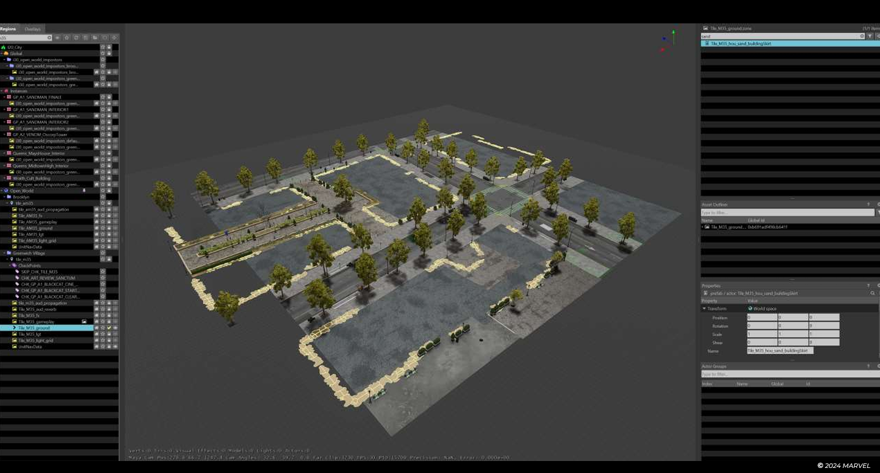Expand Tile_M35_ground row in Asset Outliner
This screenshot has width=880, height=473.
[703, 227]
